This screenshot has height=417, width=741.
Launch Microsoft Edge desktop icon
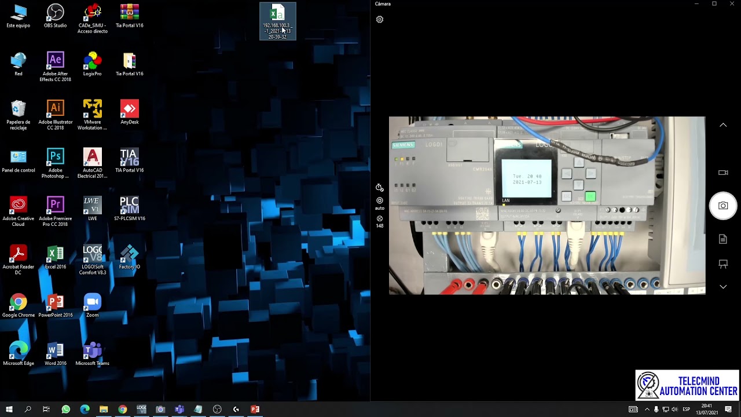click(x=19, y=354)
